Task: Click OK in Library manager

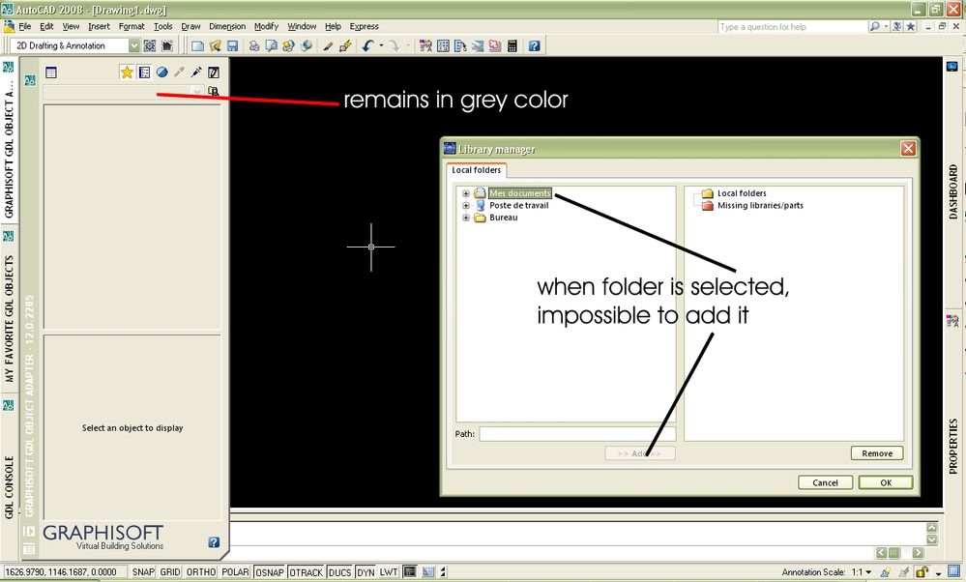Action: pos(886,482)
